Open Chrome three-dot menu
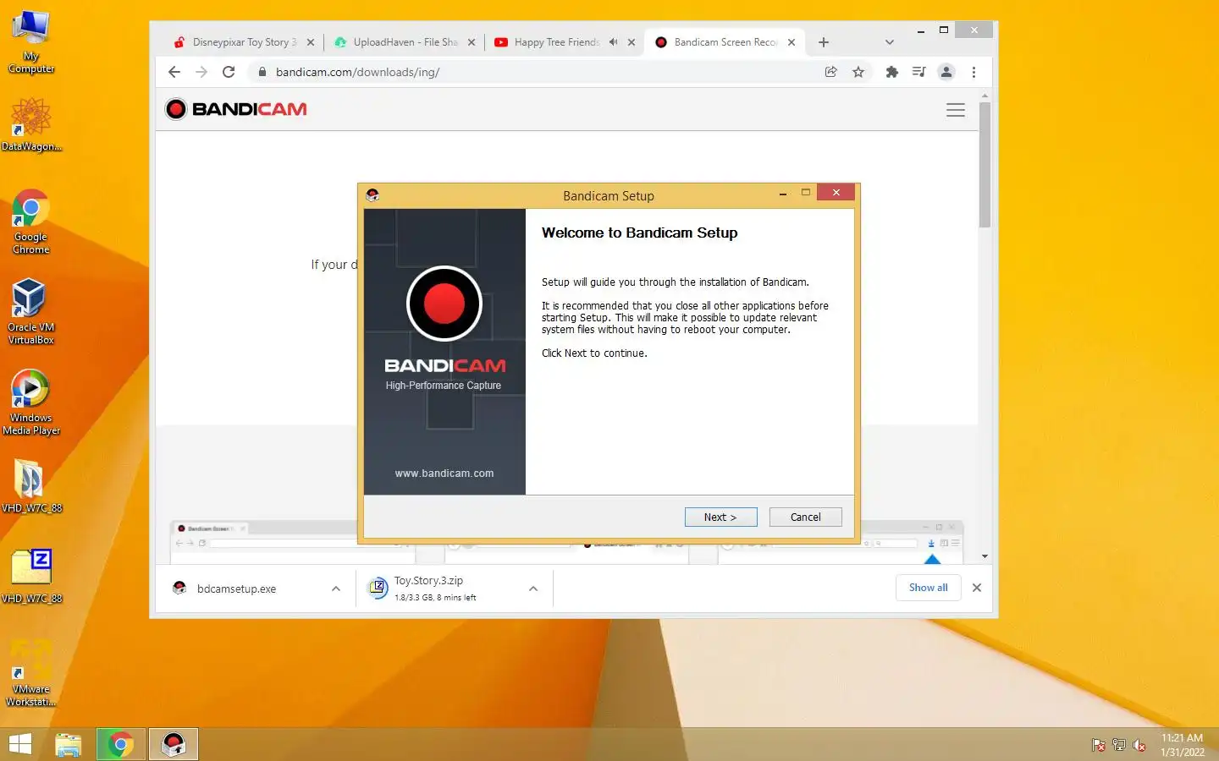 point(974,72)
